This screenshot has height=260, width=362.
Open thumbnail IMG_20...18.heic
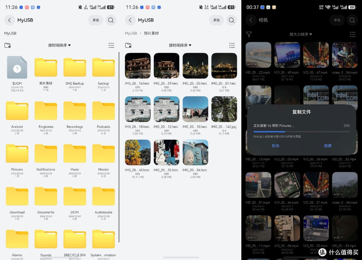click(138, 109)
